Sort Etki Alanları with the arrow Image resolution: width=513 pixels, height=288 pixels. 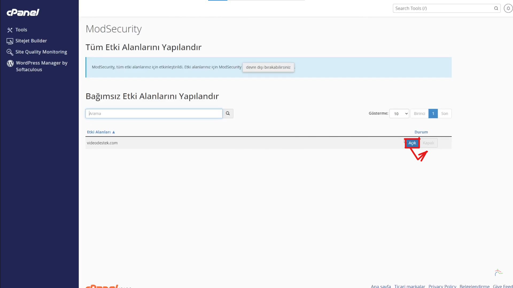[x=114, y=132]
